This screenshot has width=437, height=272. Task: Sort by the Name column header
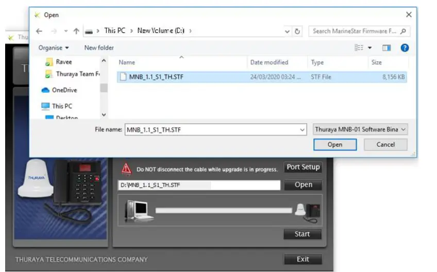point(127,62)
